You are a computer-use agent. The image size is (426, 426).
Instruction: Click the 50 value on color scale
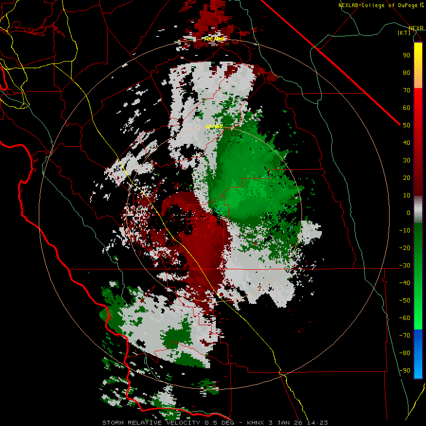[407, 125]
